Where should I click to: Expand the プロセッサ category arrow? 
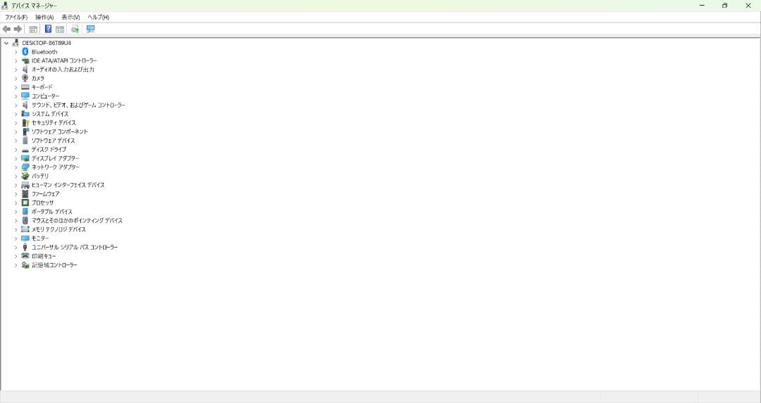[x=16, y=203]
